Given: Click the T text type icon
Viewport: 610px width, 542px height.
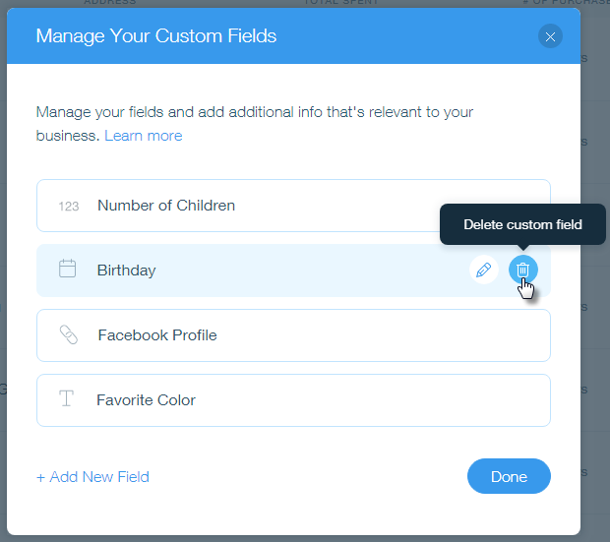Looking at the screenshot, I should coord(66,398).
